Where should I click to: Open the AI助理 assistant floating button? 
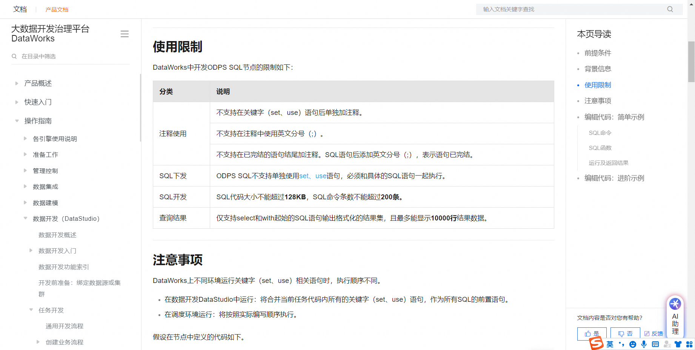coord(675,316)
